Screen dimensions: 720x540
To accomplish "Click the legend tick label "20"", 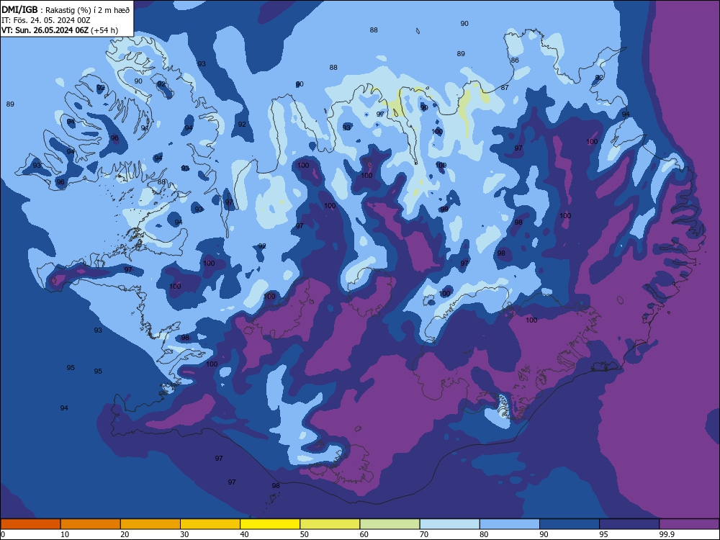I will 125,534.
